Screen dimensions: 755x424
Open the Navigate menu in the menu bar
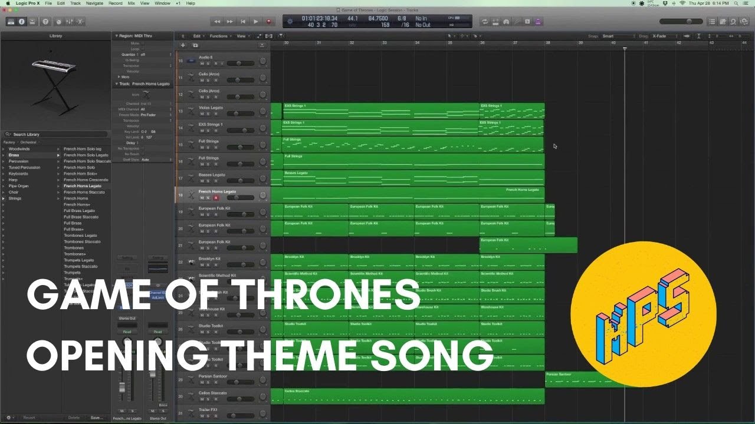94,3
